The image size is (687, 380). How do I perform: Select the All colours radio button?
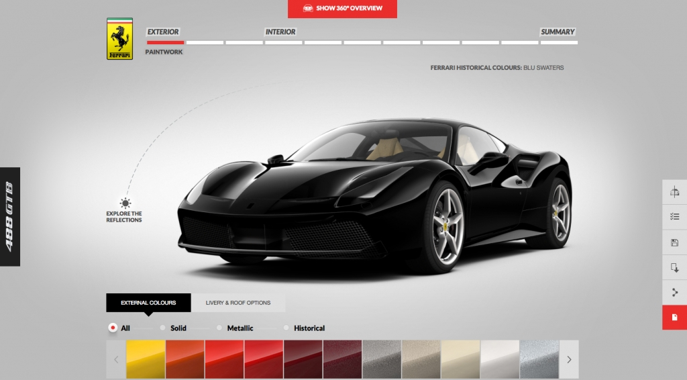tap(113, 328)
